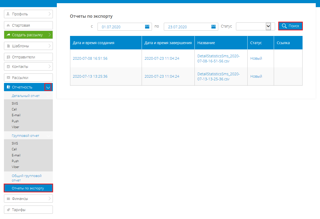Click the tag icon beside Тарифы
This screenshot has height=219, width=320.
pos(8,210)
